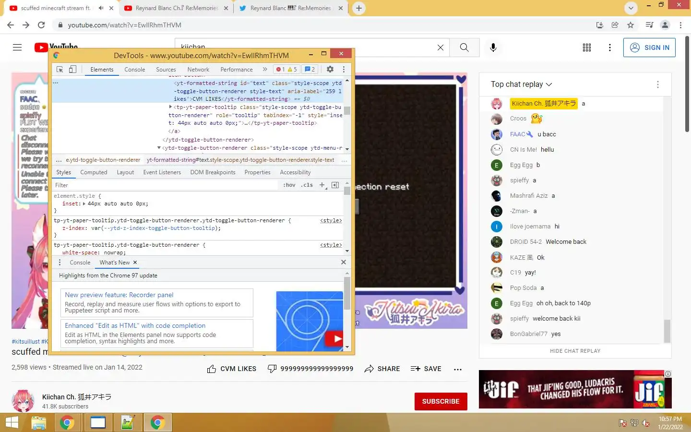Open more actions ellipsis below video
Image resolution: width=691 pixels, height=432 pixels.
pyautogui.click(x=458, y=369)
